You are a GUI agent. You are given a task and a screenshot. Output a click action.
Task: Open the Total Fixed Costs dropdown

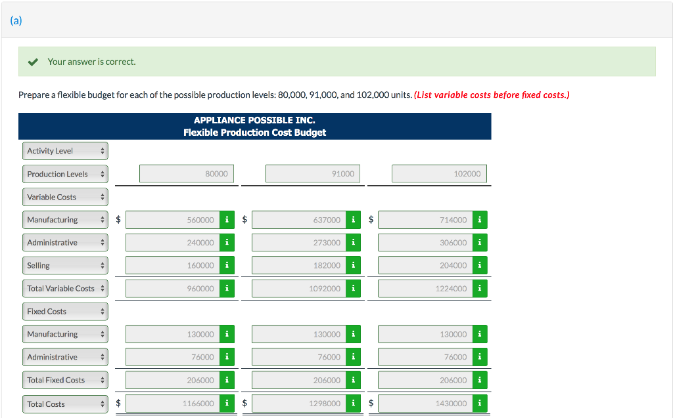click(65, 380)
